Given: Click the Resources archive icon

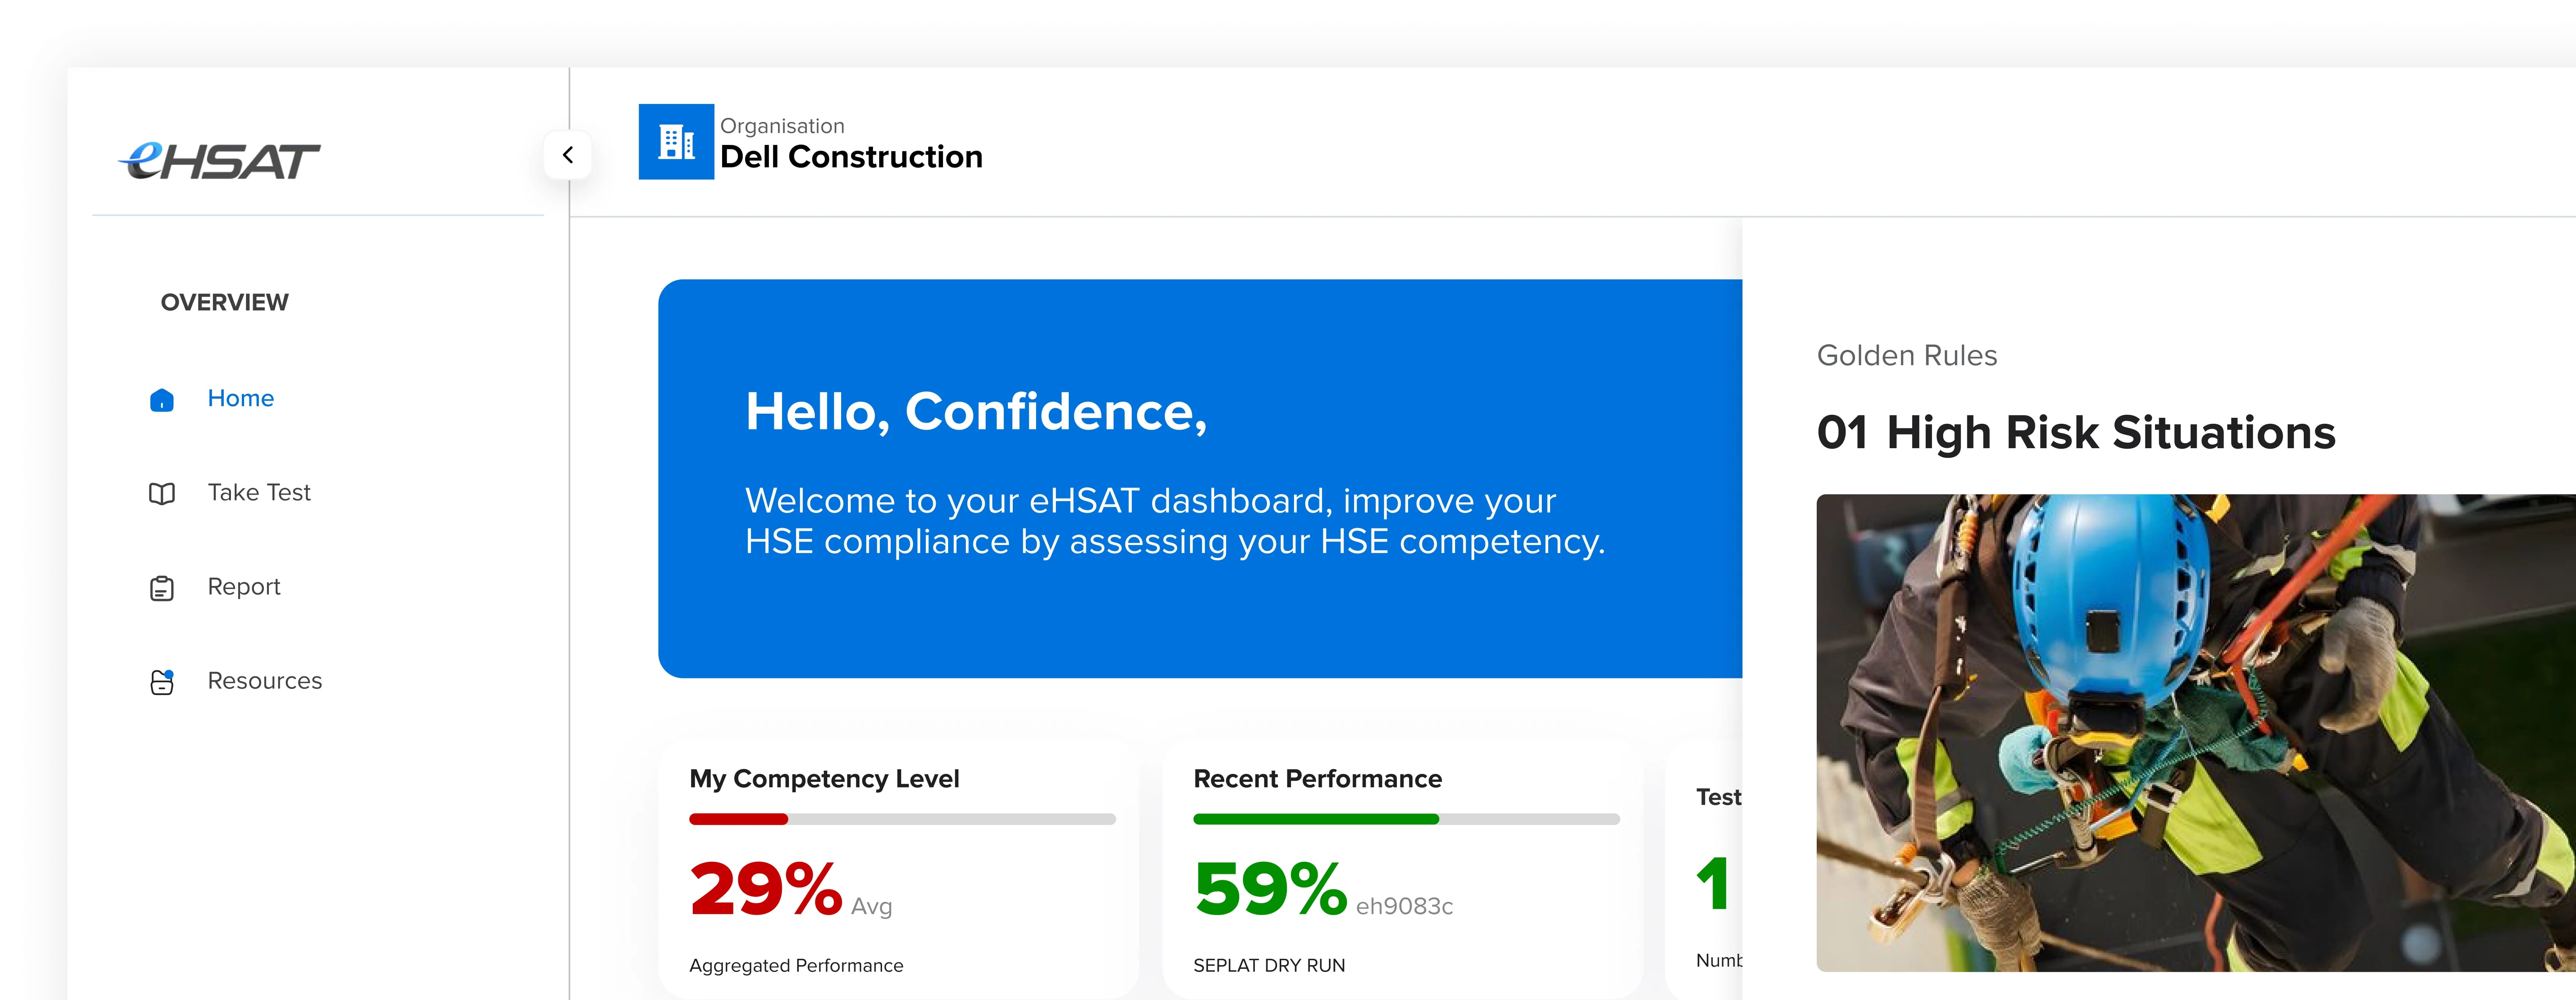Looking at the screenshot, I should pyautogui.click(x=162, y=682).
